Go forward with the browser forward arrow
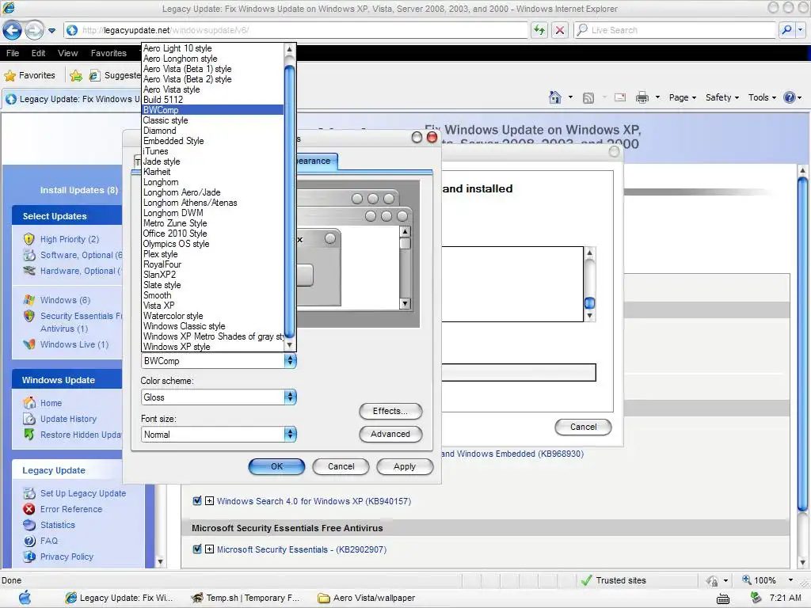The width and height of the screenshot is (811, 608). click(34, 30)
